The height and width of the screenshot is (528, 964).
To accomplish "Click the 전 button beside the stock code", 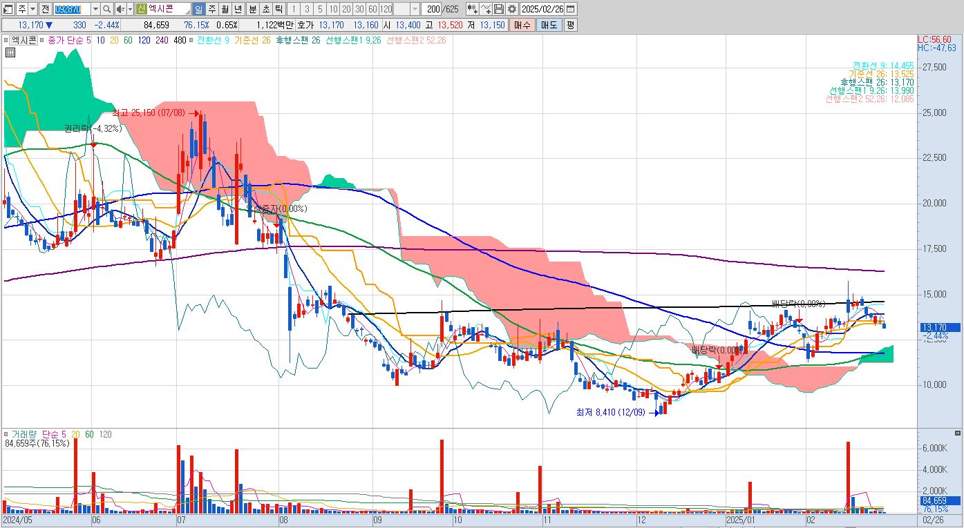I will pos(45,9).
